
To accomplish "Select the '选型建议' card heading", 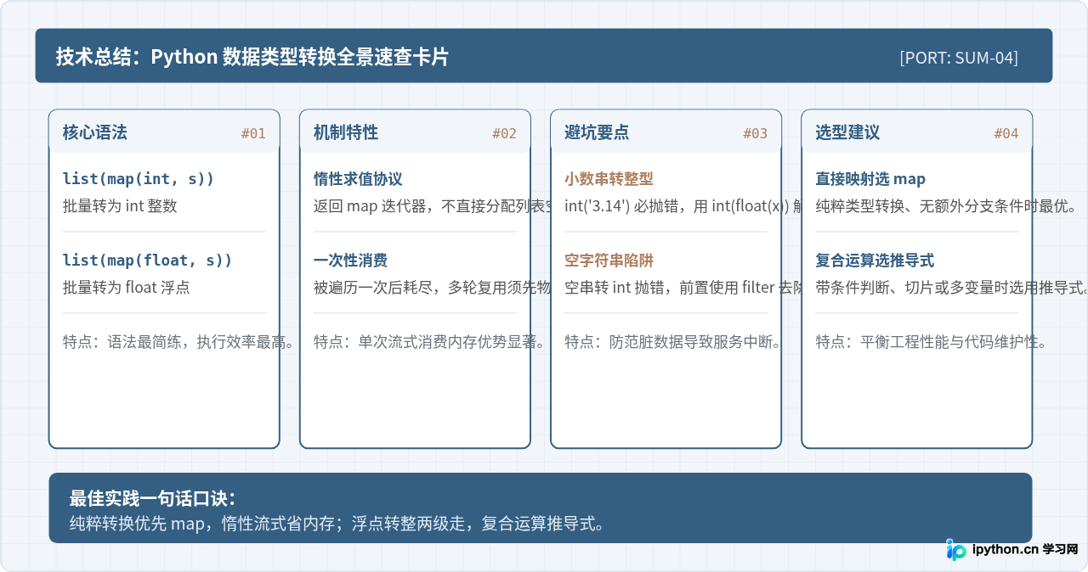I will click(847, 132).
